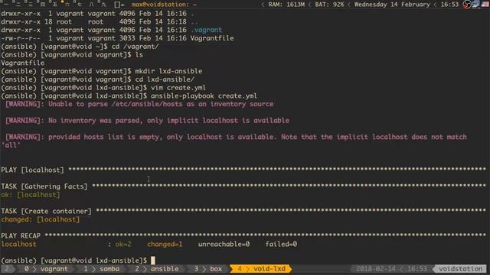Click the window title max@voidstation

pyautogui.click(x=164, y=5)
